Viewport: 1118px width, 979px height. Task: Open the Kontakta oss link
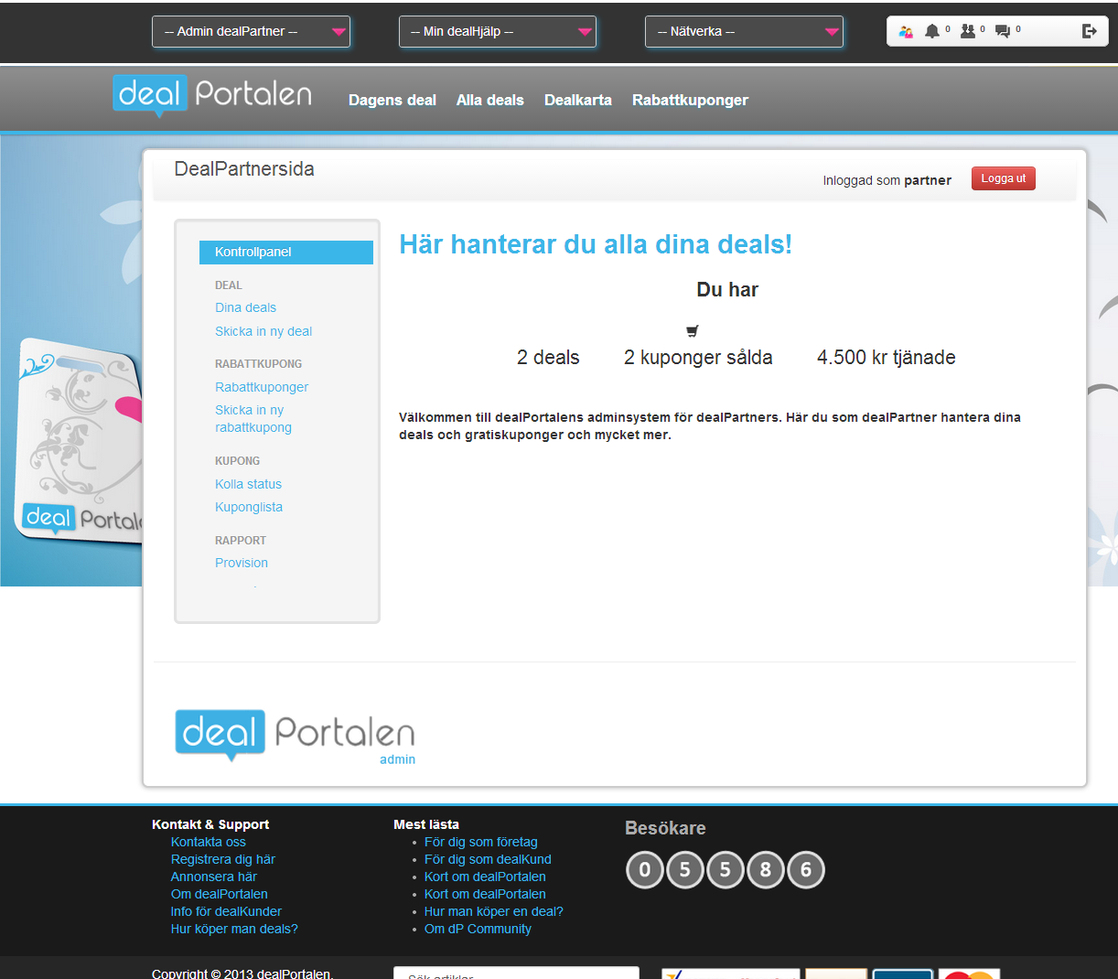tap(209, 841)
